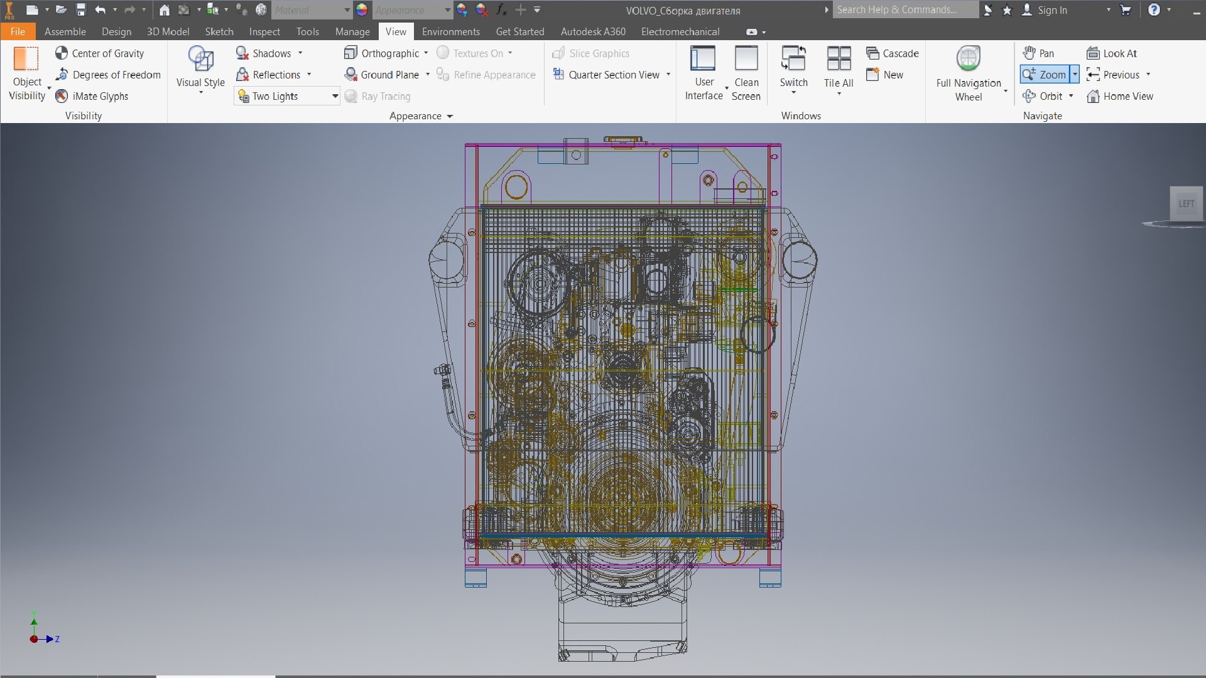
Task: Switch to the Assemble ribbon tab
Action: click(x=65, y=31)
